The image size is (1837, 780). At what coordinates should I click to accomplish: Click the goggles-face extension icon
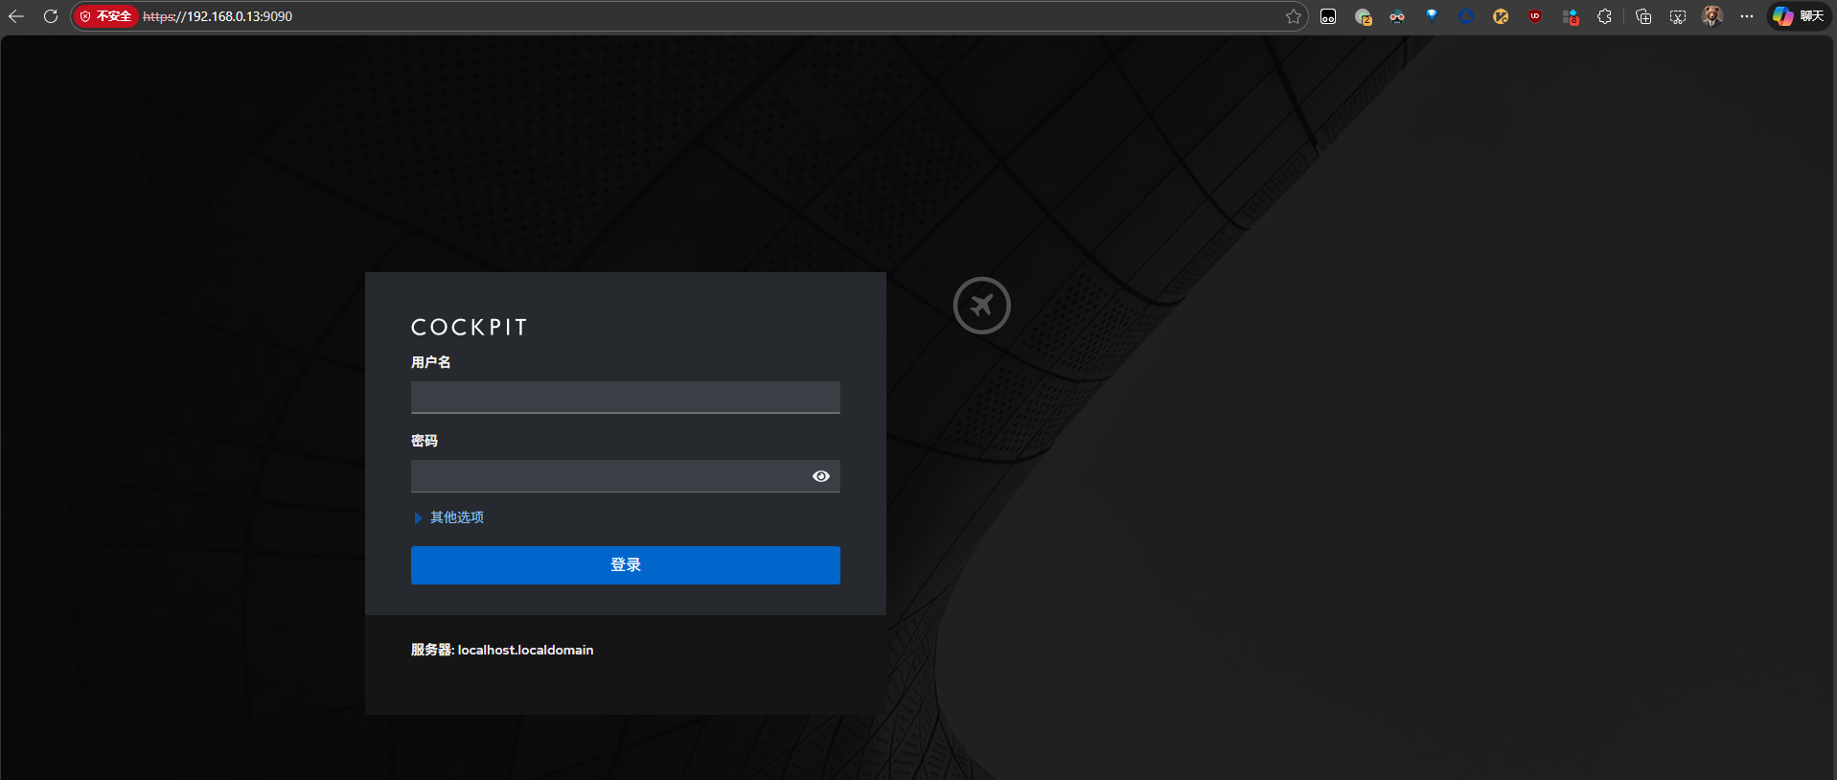click(x=1397, y=16)
